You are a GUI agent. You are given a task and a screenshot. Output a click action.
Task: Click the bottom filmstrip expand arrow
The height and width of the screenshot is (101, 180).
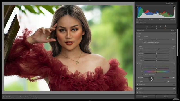pyautogui.click(x=90, y=100)
